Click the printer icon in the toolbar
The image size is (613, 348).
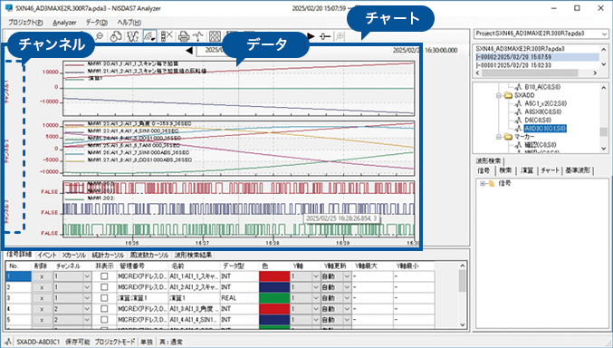[x=184, y=36]
